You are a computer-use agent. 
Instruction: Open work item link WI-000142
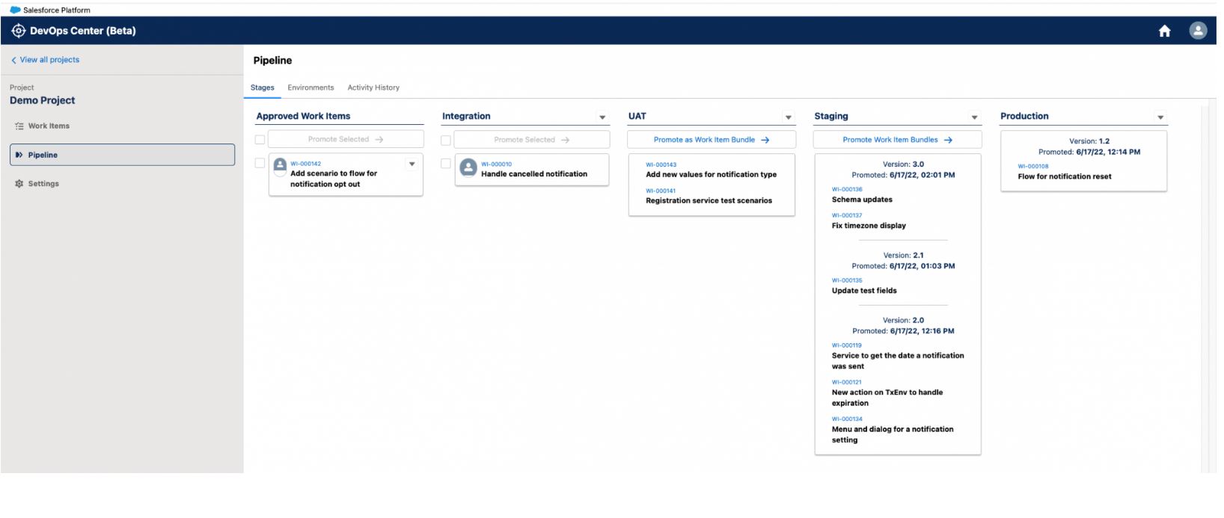coord(305,164)
